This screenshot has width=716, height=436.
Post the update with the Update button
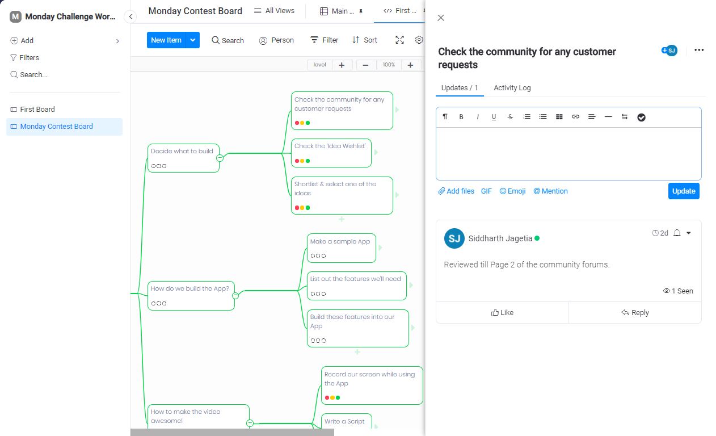coord(684,191)
